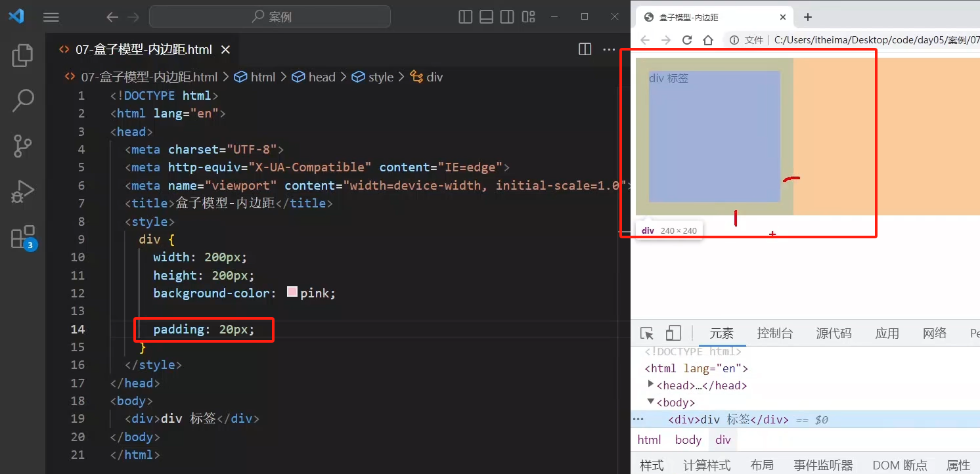
Task: Toggle the DevTools device toolbar
Action: click(673, 333)
